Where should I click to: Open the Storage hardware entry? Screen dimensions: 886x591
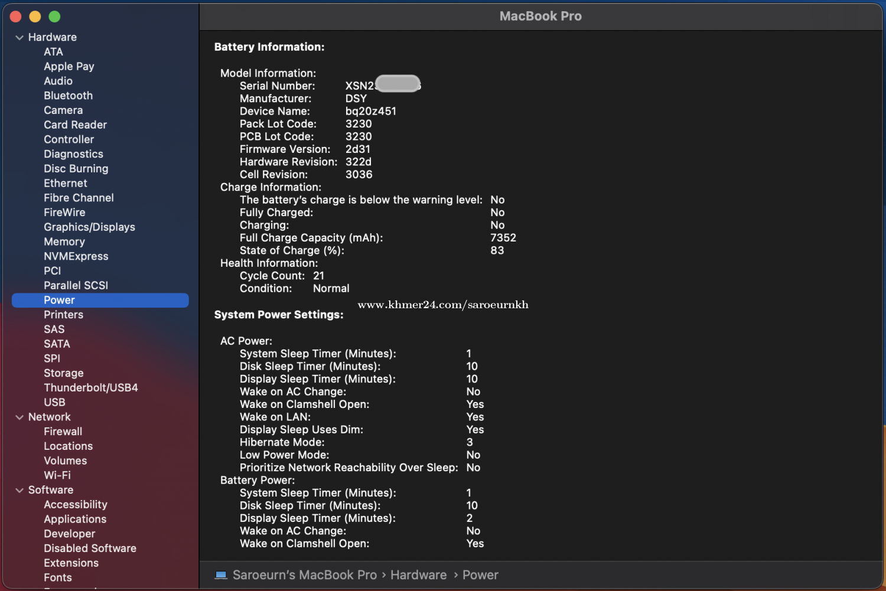(x=64, y=373)
